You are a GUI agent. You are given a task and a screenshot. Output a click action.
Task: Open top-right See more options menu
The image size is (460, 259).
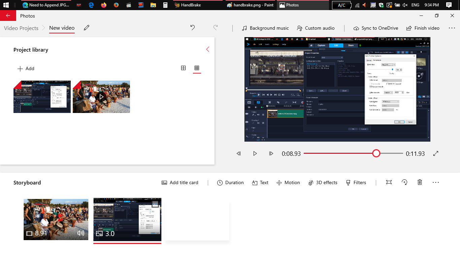[452, 28]
